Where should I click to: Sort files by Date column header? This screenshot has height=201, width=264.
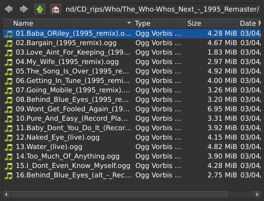(250, 24)
